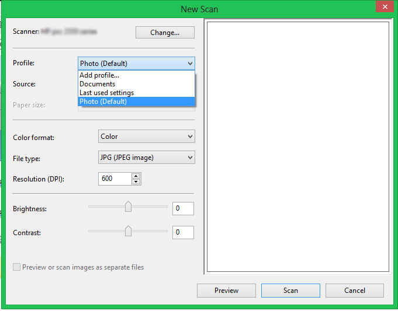Increase resolution with the up arrow
The width and height of the screenshot is (398, 311).
[x=136, y=176]
